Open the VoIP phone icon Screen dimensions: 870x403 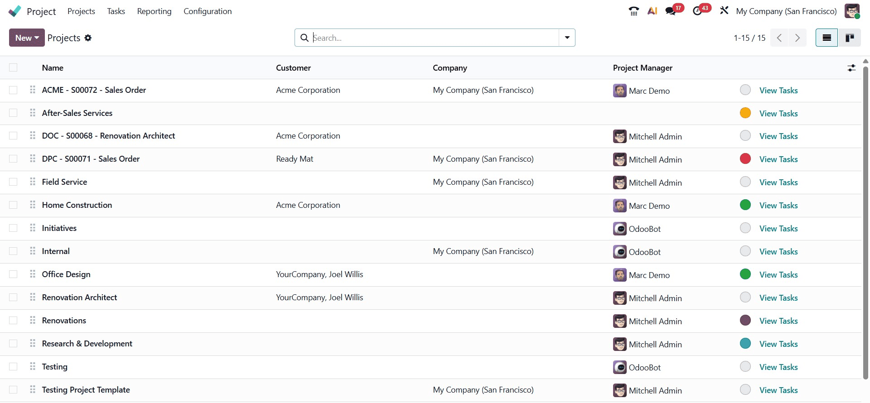tap(634, 11)
